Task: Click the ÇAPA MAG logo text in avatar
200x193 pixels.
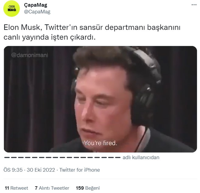Action: (12, 8)
